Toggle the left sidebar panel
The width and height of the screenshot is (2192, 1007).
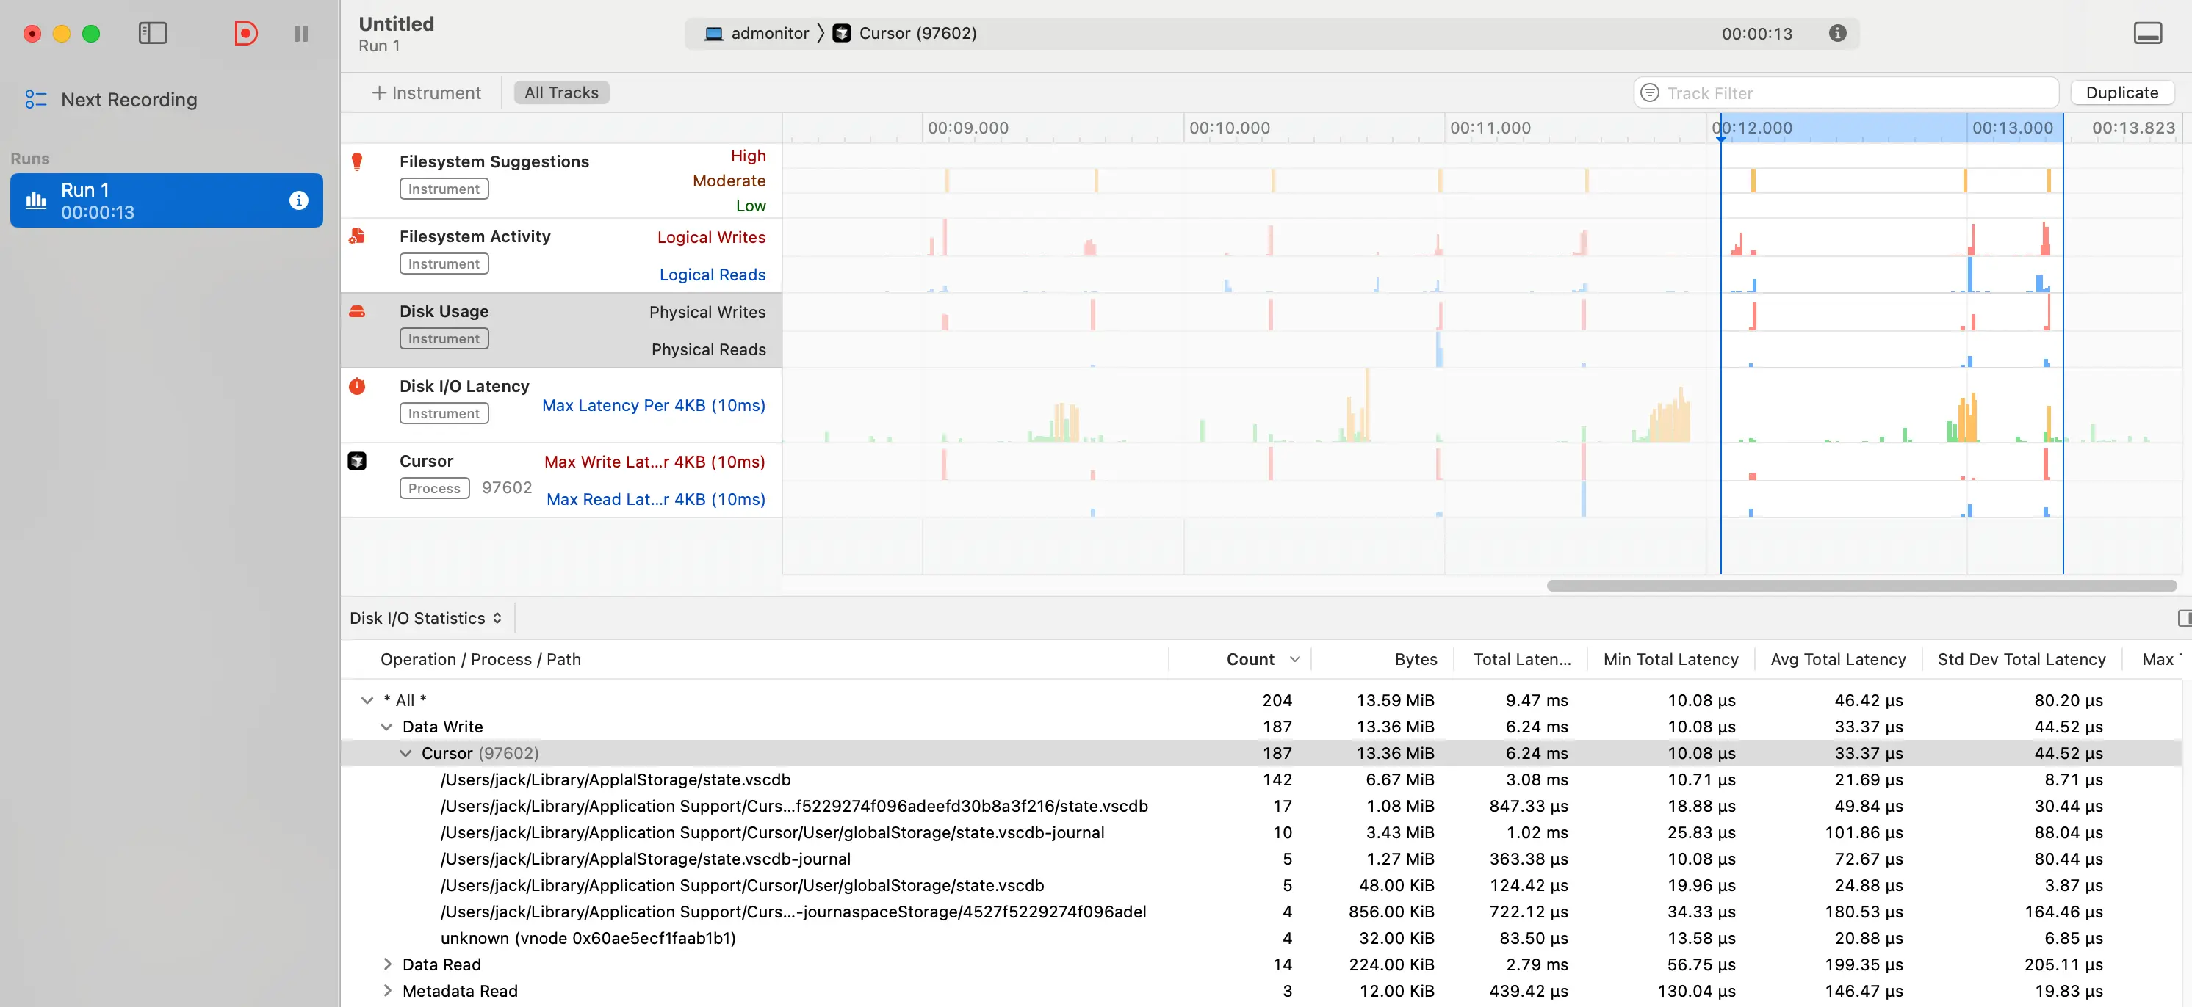click(x=154, y=33)
